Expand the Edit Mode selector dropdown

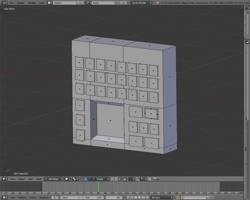pyautogui.click(x=54, y=179)
